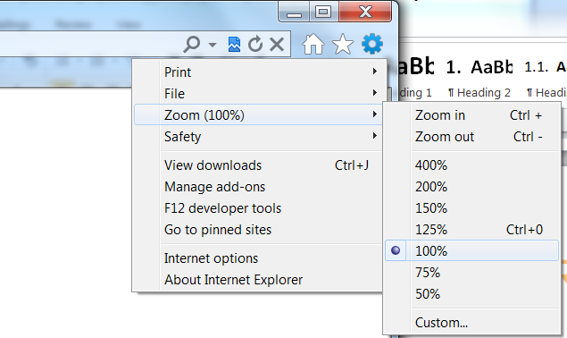Open the Custom... zoom dialog
Viewport: 567px width, 338px height.
coord(471,323)
